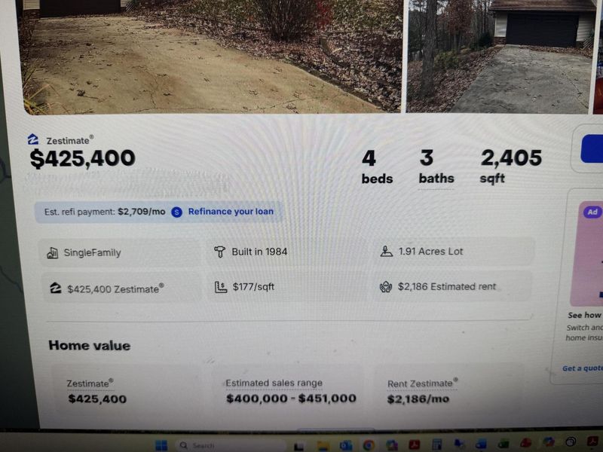Open File Explorer from the taskbar
Image resolution: width=603 pixels, height=452 pixels.
[323, 446]
